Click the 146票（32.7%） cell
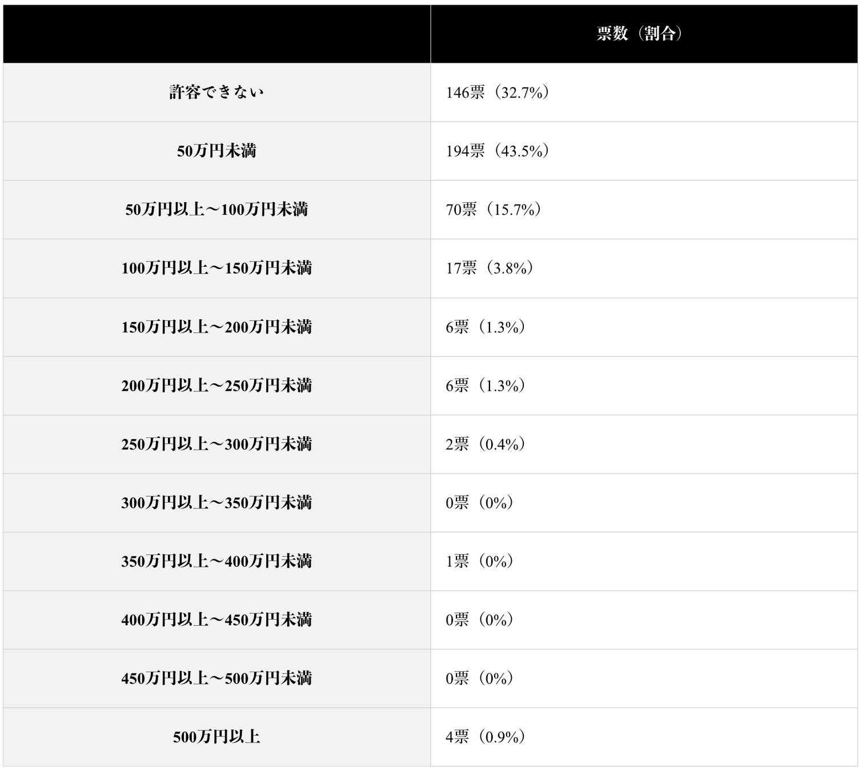 point(497,93)
